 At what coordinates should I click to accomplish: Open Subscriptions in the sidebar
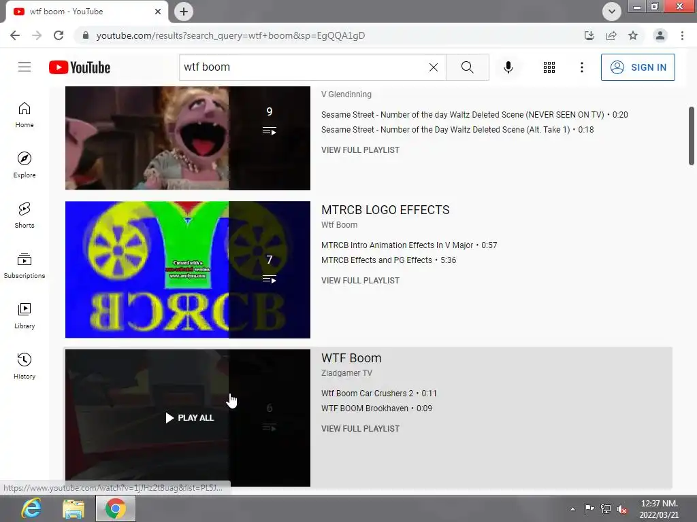coord(25,266)
